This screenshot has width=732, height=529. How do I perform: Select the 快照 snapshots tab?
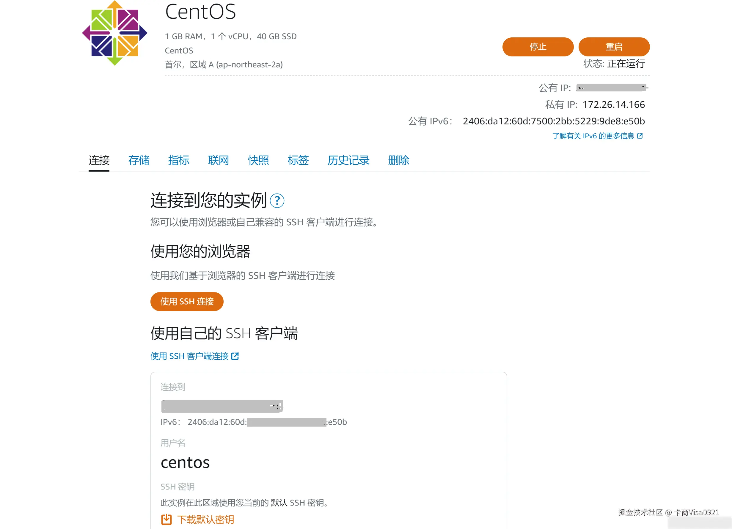(258, 160)
